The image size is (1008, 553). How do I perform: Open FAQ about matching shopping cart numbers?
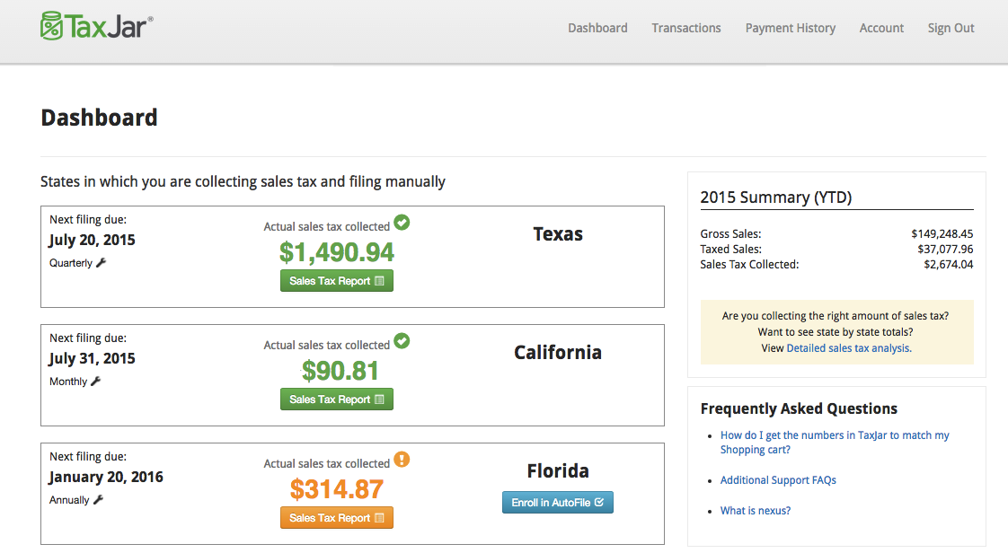coord(834,435)
